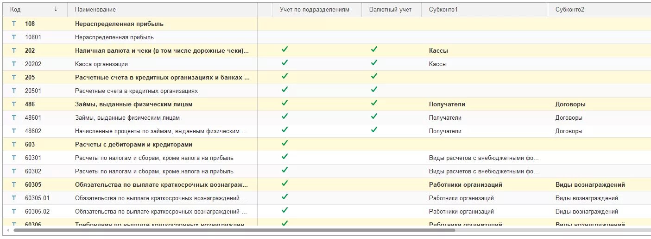
Task: Click the Договоры cell of account 48601
Action: point(599,117)
